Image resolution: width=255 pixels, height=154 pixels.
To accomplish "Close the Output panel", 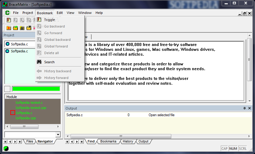I will click(x=250, y=108).
